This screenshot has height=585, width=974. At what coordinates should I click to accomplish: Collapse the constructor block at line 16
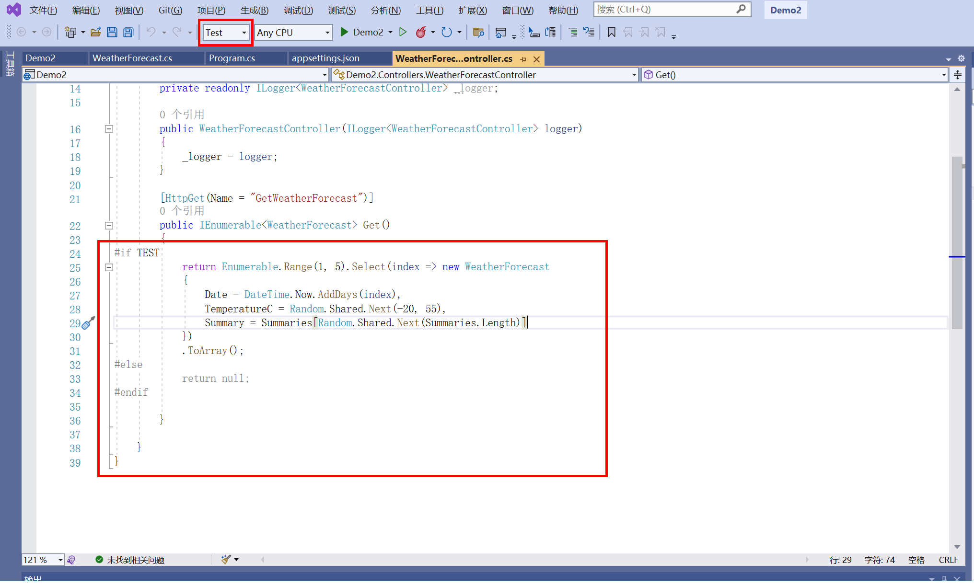pos(109,129)
